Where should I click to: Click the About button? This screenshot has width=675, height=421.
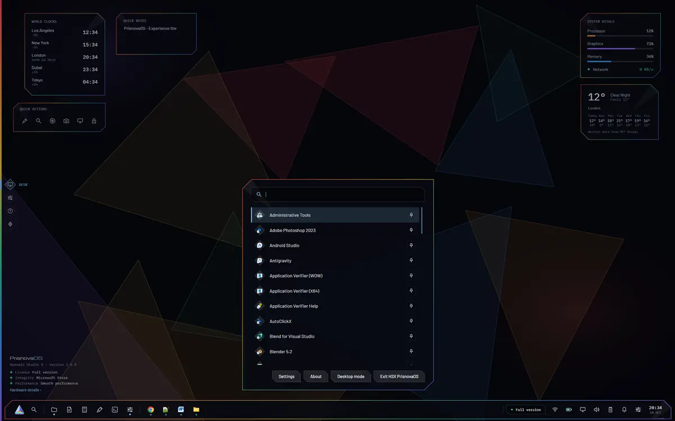[316, 377]
